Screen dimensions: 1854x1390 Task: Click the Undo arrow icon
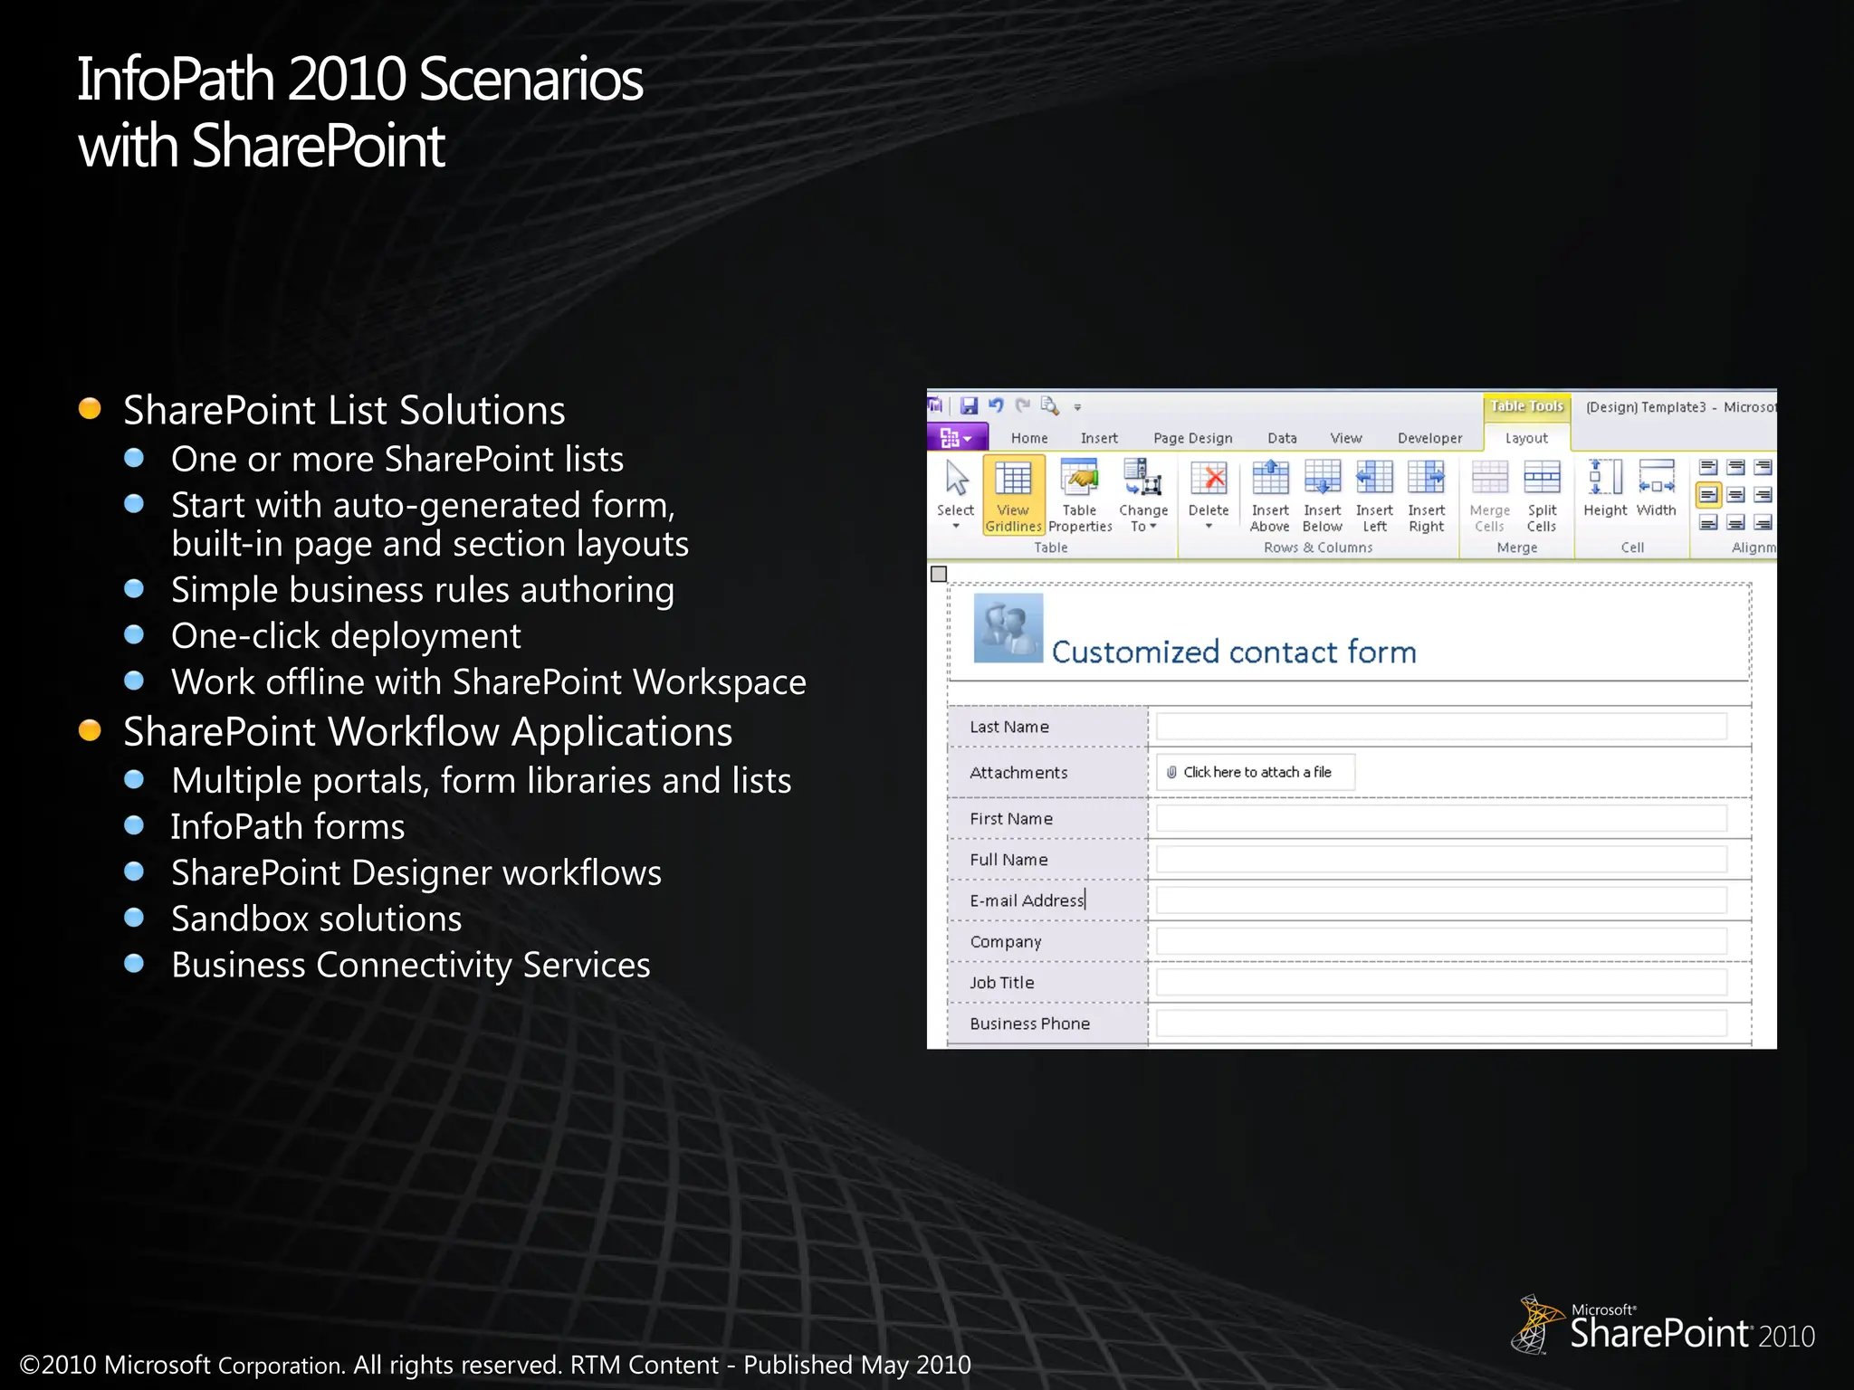[996, 406]
